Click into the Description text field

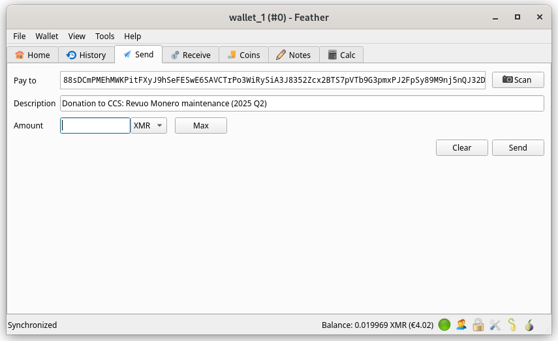click(302, 104)
